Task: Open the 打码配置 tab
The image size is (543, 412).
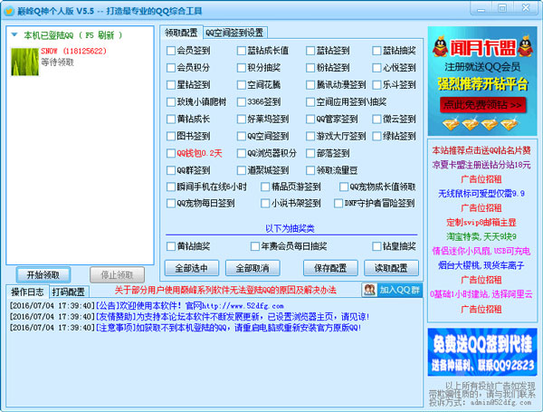Action: point(68,292)
